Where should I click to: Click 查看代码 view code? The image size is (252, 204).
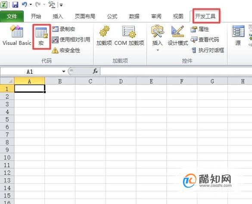point(205,40)
